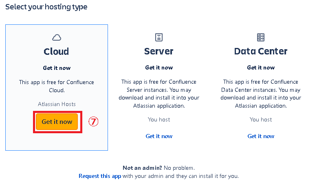Click the You host label under Server
The image size is (317, 184).
(x=159, y=119)
